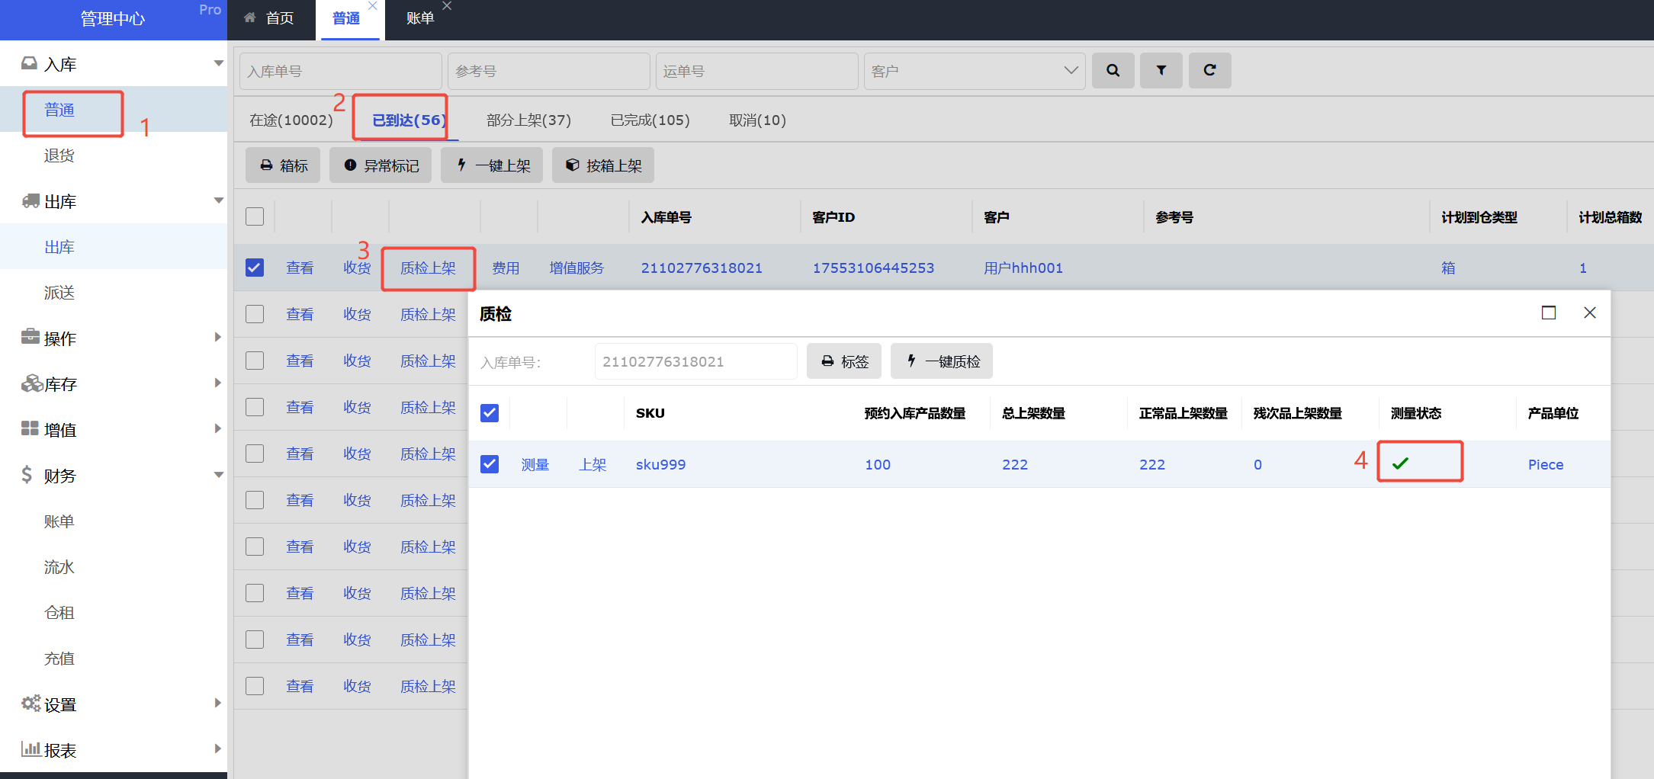The height and width of the screenshot is (779, 1654).
Task: Focus the 入库单号 search field
Action: point(341,71)
